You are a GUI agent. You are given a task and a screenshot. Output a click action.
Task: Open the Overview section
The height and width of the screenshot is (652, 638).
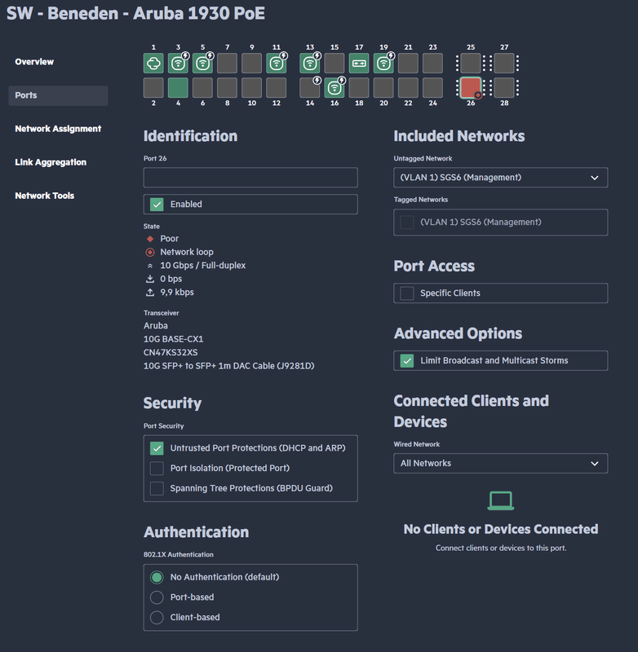(x=34, y=62)
